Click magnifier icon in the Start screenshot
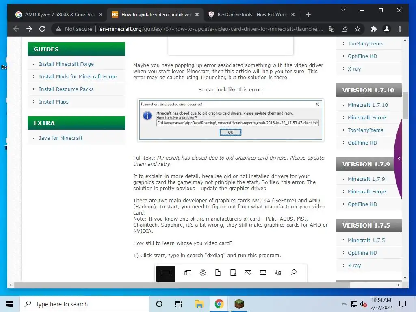The height and width of the screenshot is (312, 416). tap(293, 273)
